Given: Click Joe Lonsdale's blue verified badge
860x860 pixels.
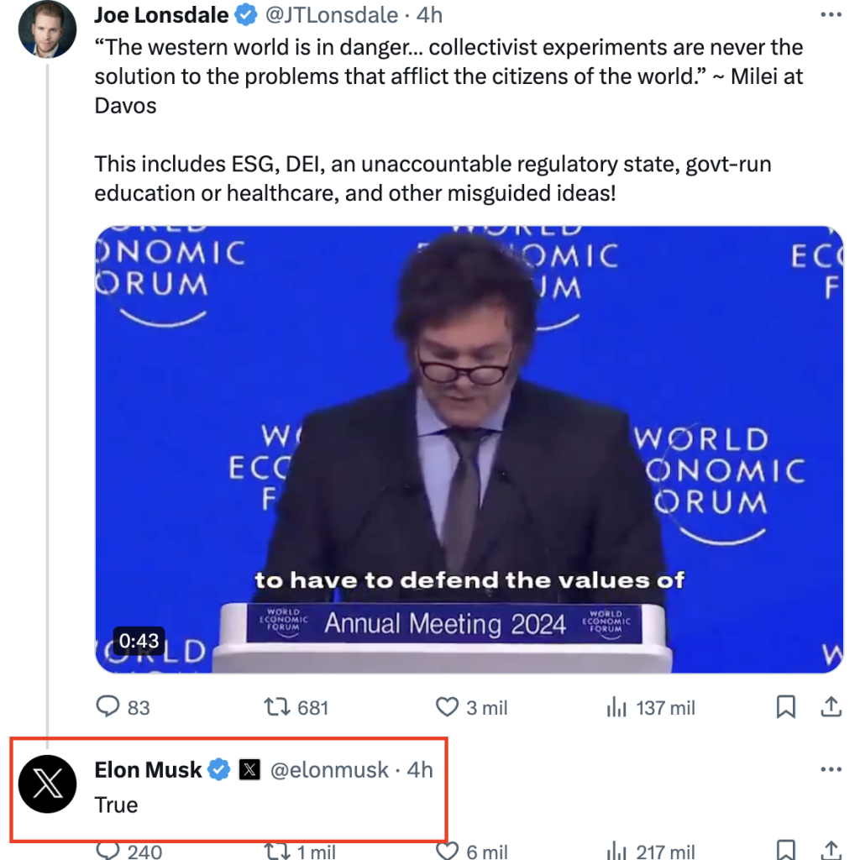Looking at the screenshot, I should [x=246, y=15].
